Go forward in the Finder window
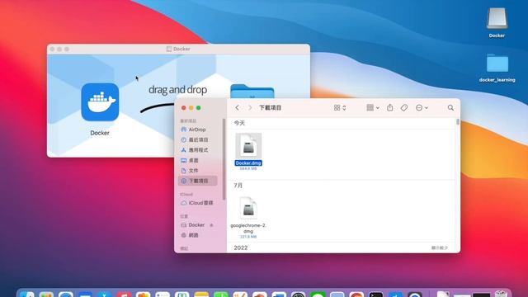 [x=250, y=108]
